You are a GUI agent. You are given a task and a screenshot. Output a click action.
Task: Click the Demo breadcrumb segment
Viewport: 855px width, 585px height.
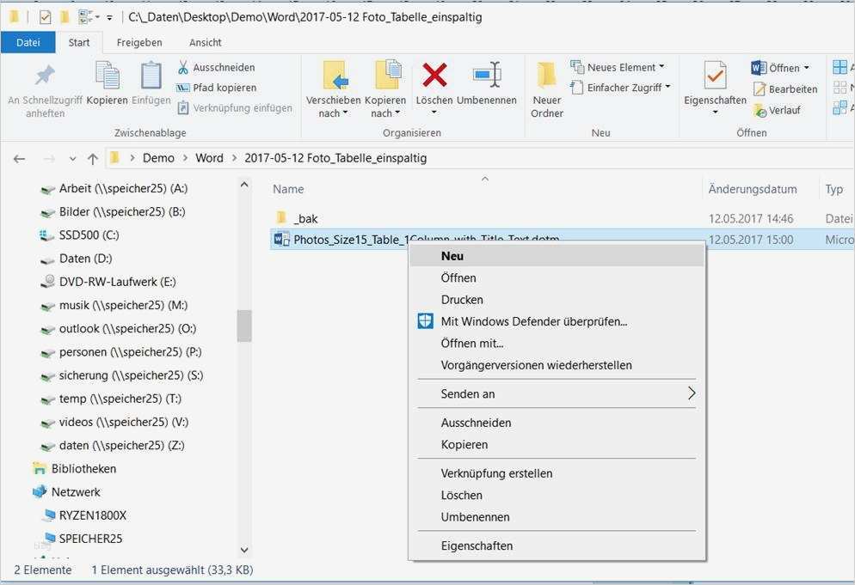(x=158, y=158)
